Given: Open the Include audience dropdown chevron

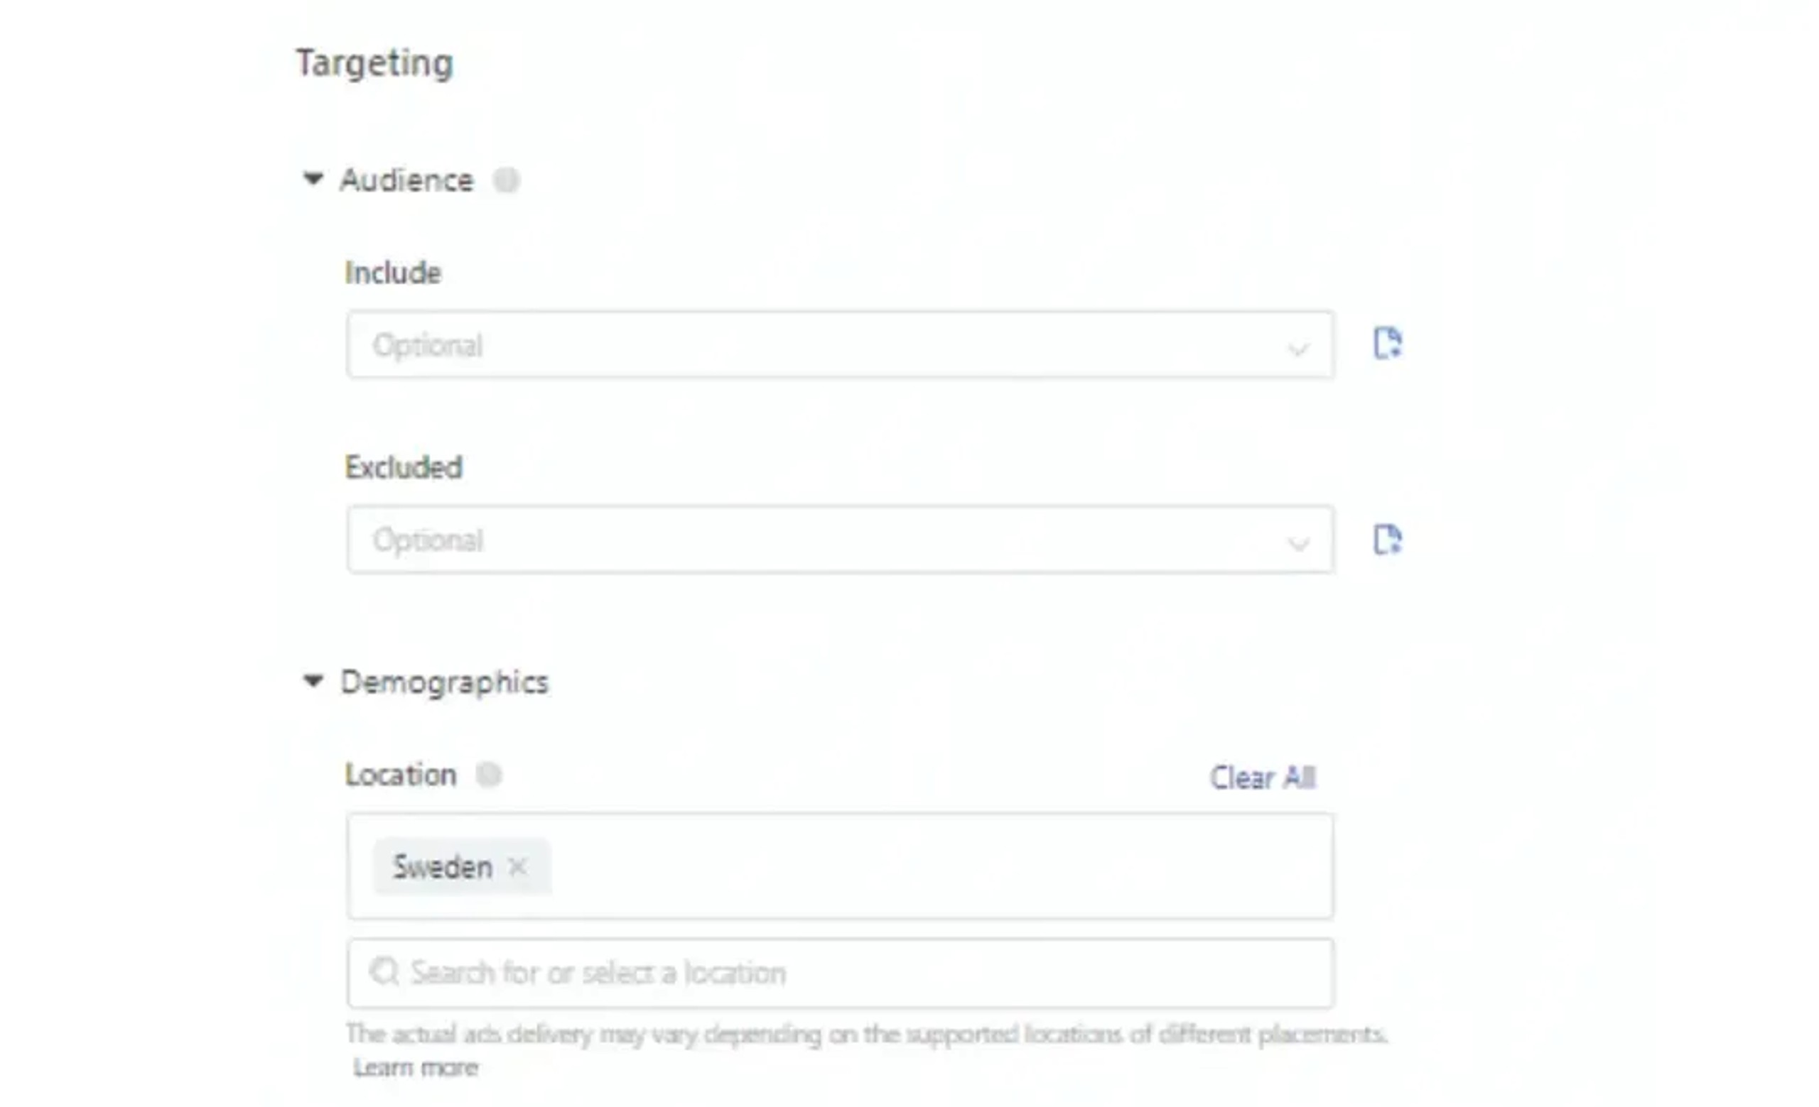Looking at the screenshot, I should (x=1297, y=349).
